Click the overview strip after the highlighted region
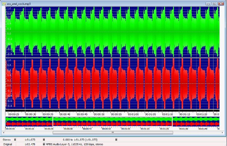This screenshot has height=146, width=227. (196, 121)
